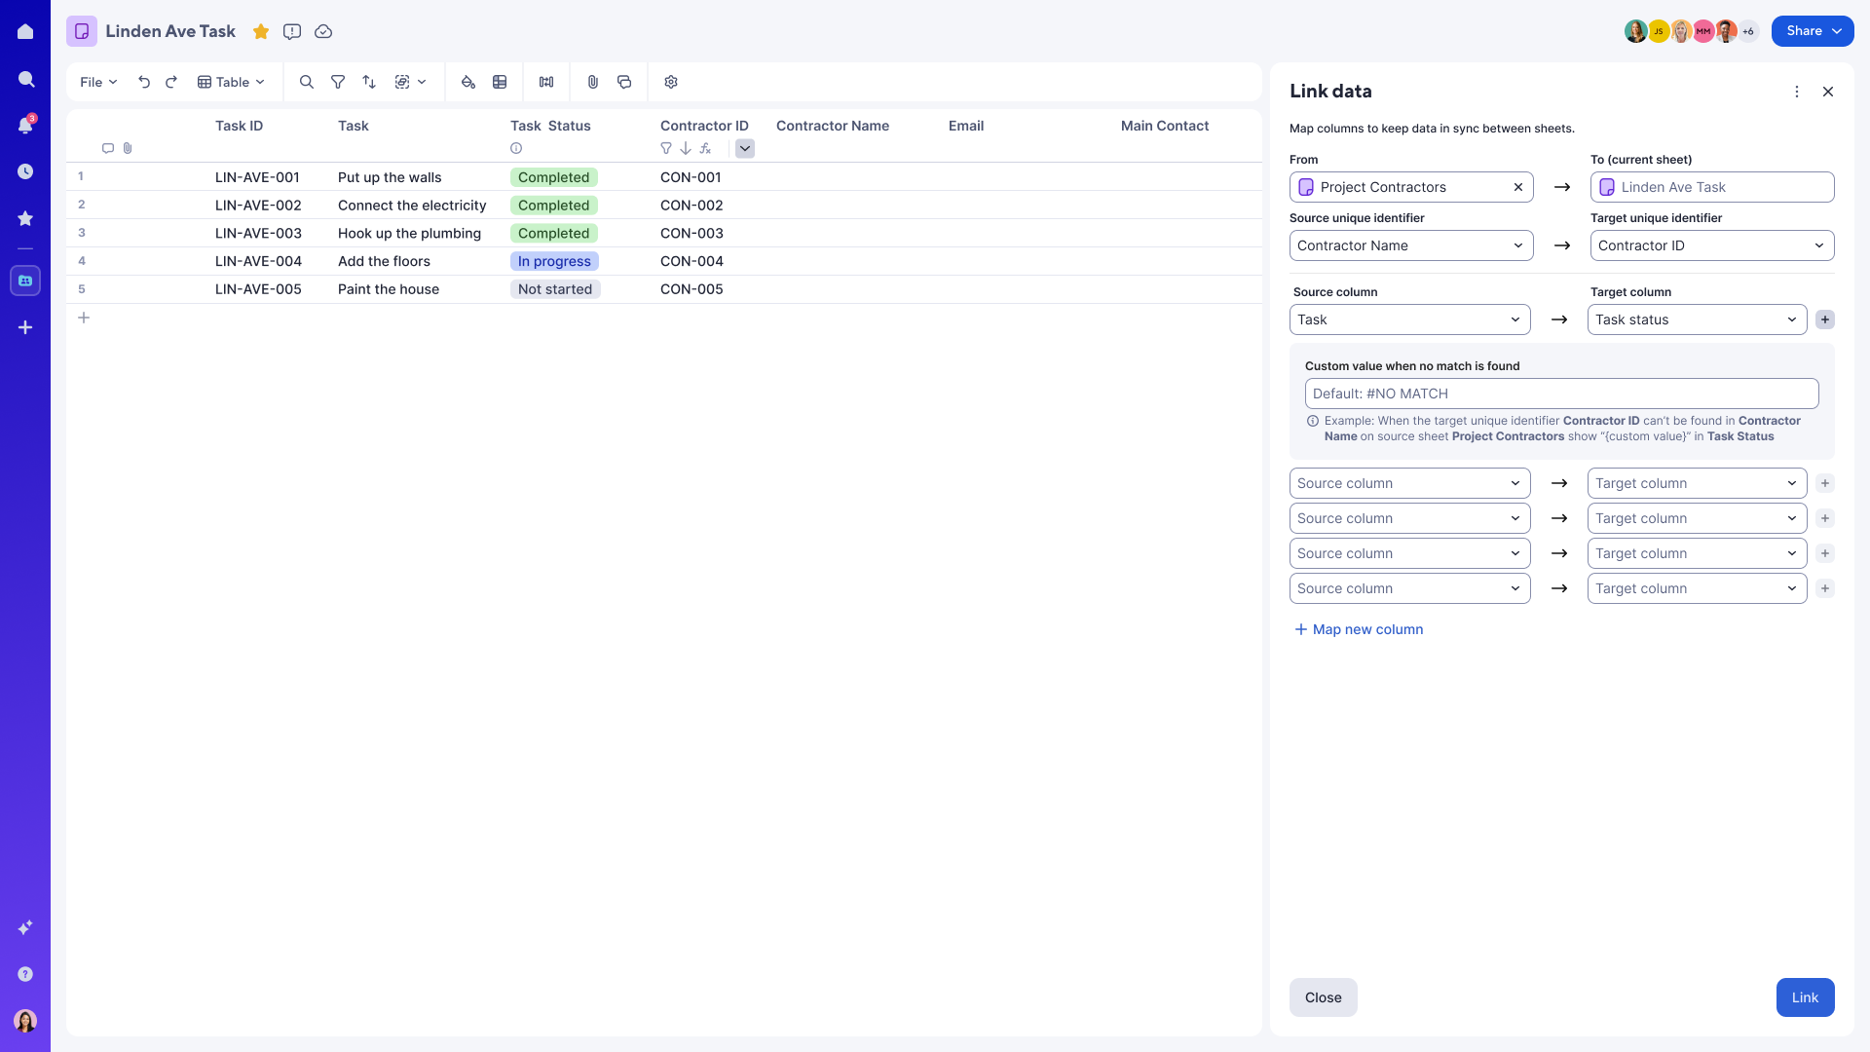The image size is (1870, 1052).
Task: Toggle the In progress status on Add the floors
Action: (x=554, y=261)
